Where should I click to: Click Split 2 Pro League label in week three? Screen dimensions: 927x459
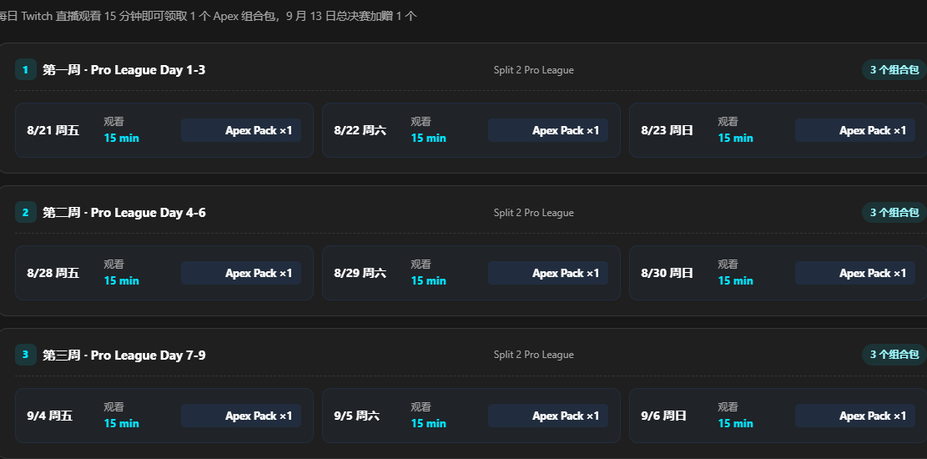tap(534, 355)
